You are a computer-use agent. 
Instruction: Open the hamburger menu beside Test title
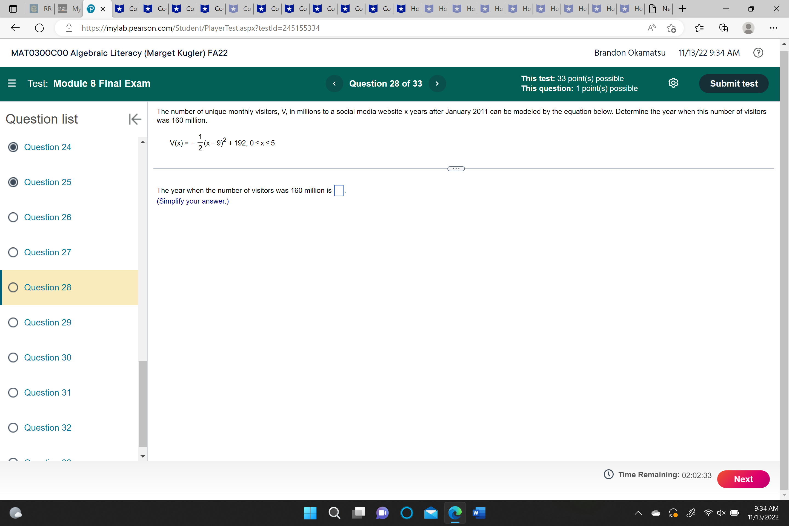coord(12,83)
